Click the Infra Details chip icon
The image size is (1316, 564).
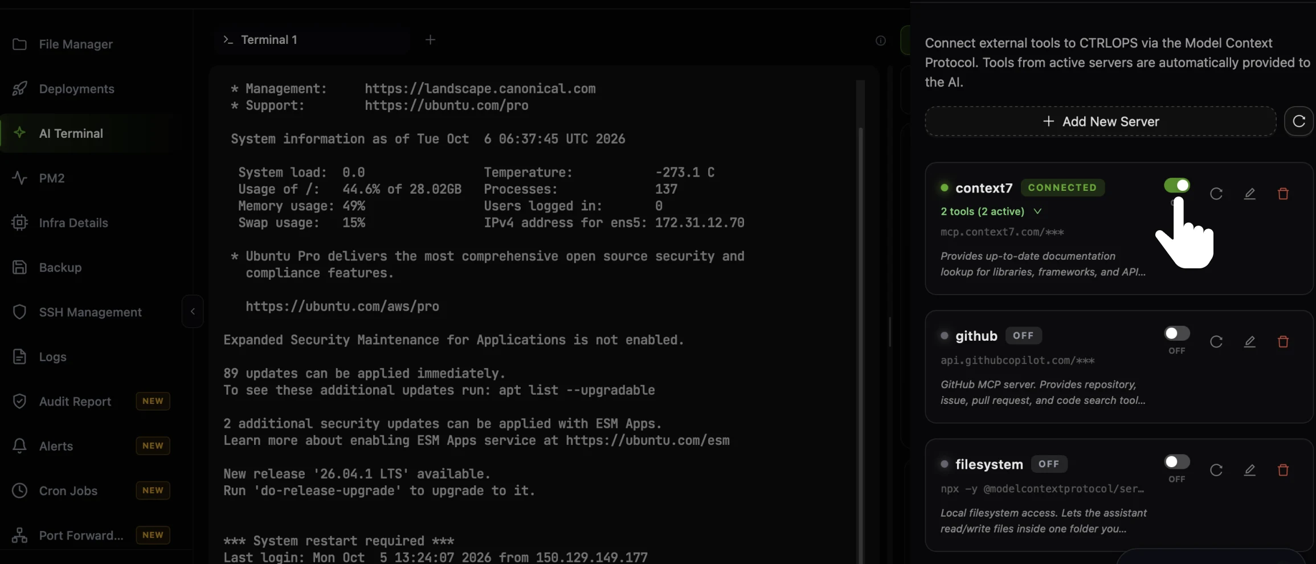(19, 223)
